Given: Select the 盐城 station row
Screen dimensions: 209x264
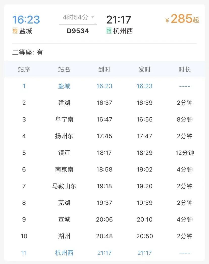Looking at the screenshot, I should tap(104, 86).
